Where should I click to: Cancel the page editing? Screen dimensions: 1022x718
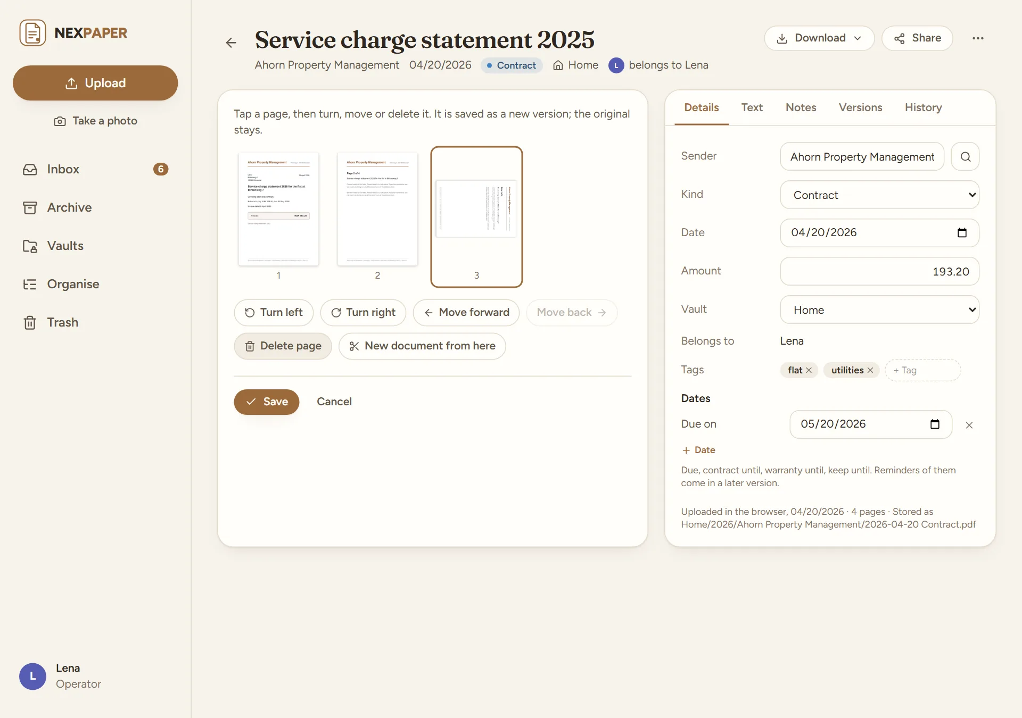pos(334,402)
